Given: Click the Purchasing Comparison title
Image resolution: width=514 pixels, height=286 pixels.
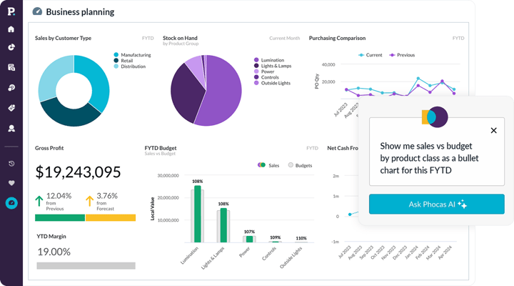Looking at the screenshot, I should [x=337, y=38].
